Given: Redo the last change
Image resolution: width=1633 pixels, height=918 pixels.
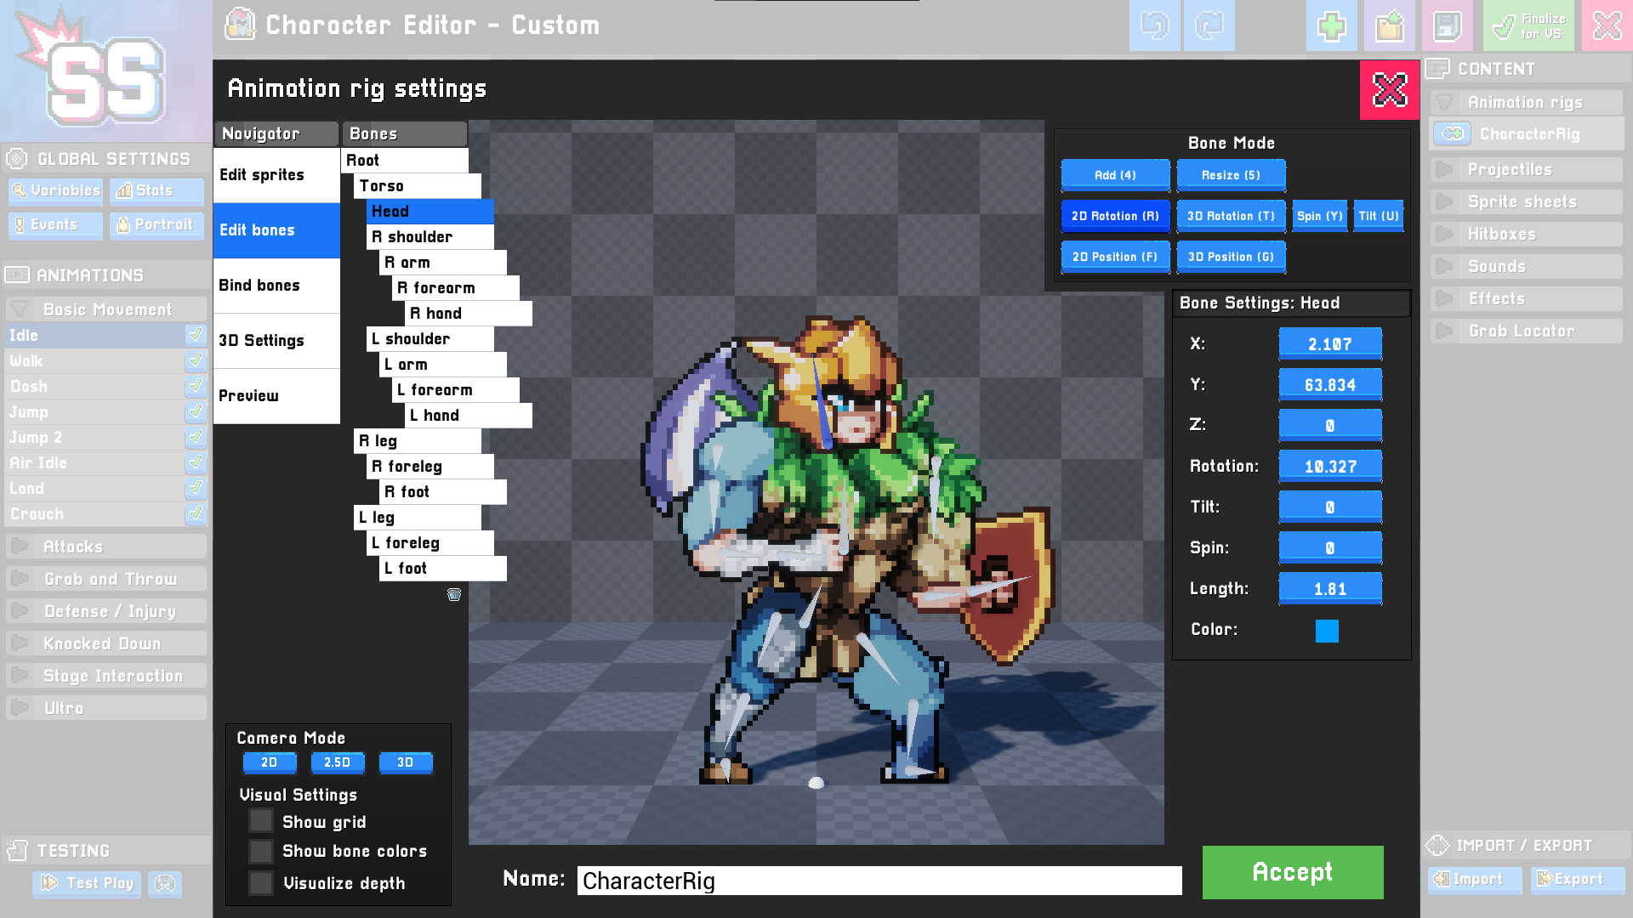Looking at the screenshot, I should point(1209,25).
